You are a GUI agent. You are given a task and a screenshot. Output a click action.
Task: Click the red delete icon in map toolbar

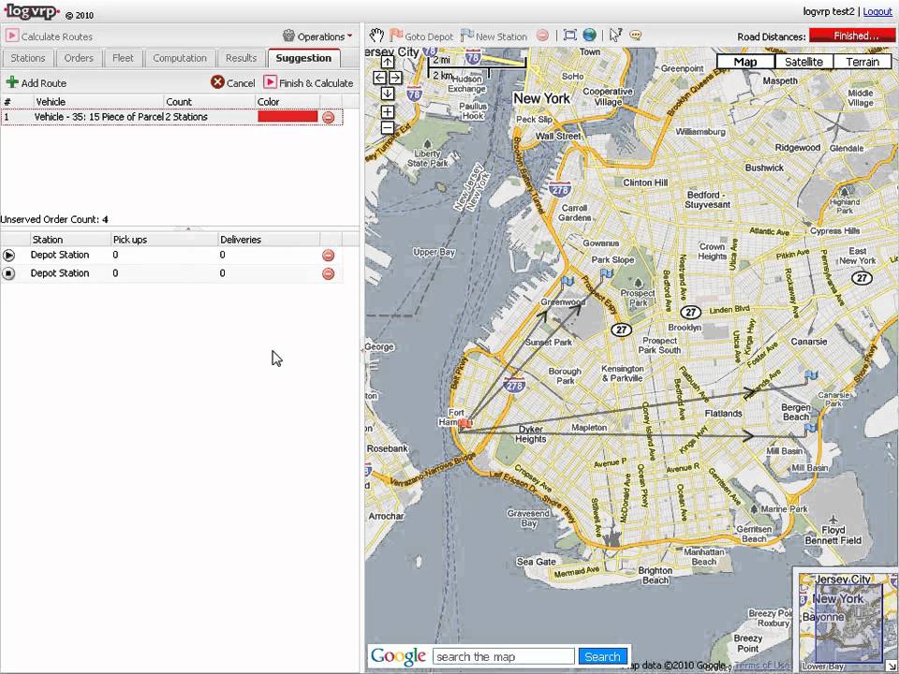pyautogui.click(x=542, y=36)
